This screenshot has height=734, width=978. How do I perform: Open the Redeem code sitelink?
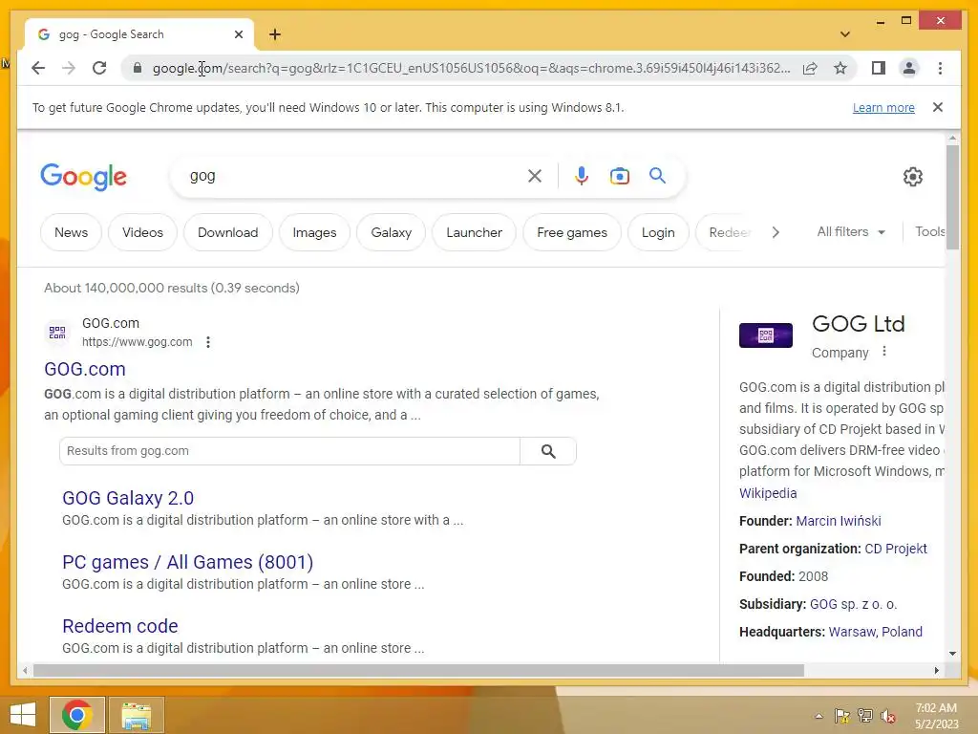120,626
